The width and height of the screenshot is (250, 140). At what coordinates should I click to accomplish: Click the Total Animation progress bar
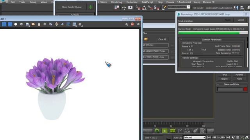(x=213, y=25)
